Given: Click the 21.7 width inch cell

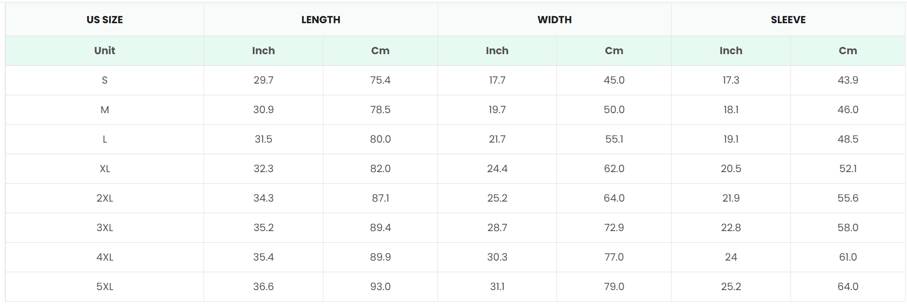Looking at the screenshot, I should click(497, 139).
